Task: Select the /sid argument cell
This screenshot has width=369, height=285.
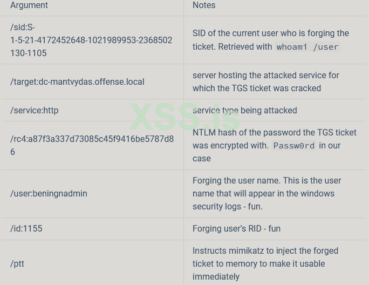Action: pos(91,40)
